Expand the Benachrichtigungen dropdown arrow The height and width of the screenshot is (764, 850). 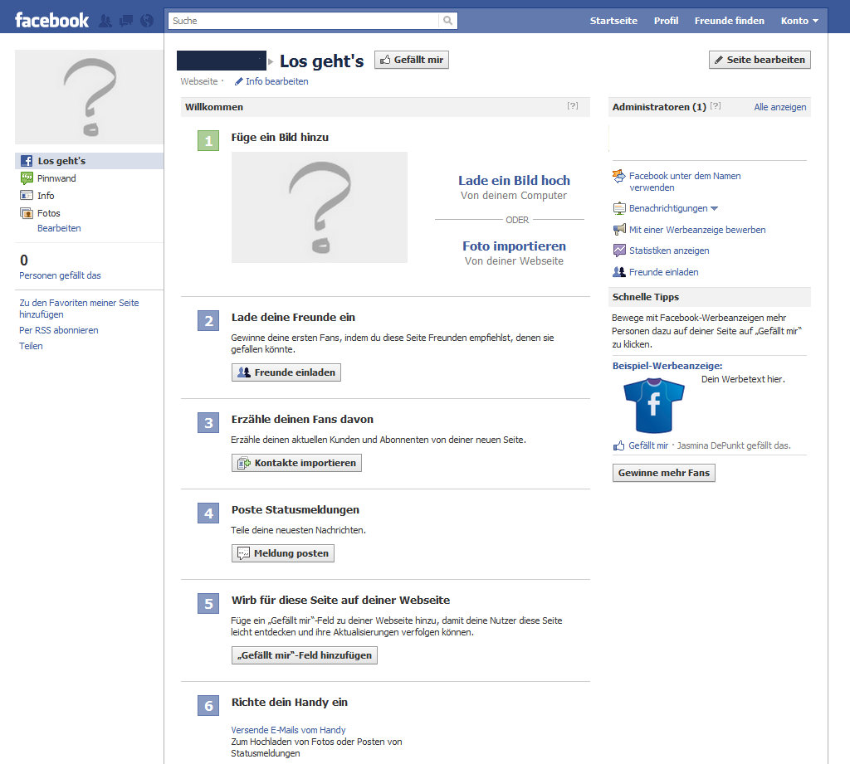714,208
